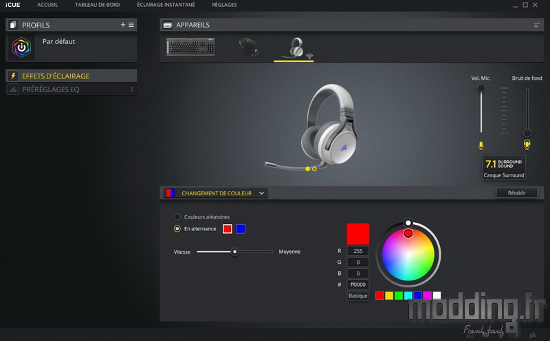
Task: Choose white basic palette swatch
Action: click(x=437, y=296)
